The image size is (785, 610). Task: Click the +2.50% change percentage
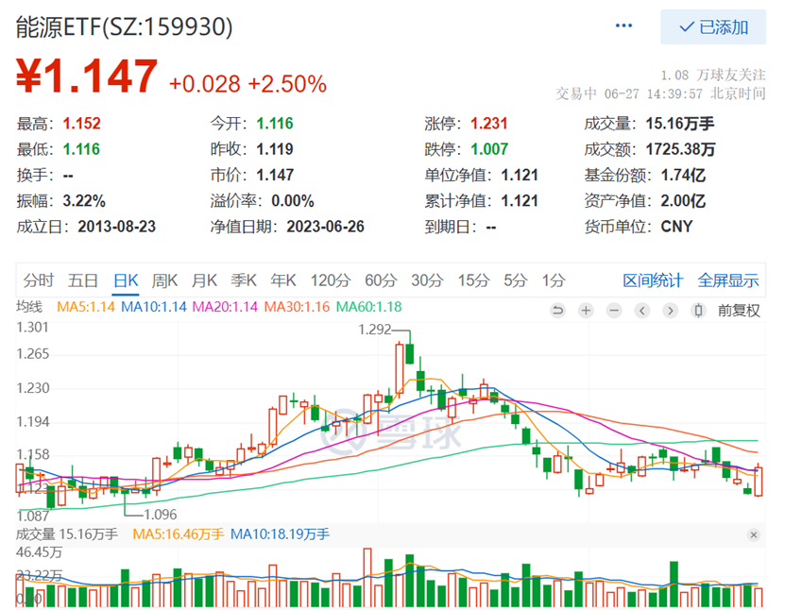pyautogui.click(x=287, y=84)
